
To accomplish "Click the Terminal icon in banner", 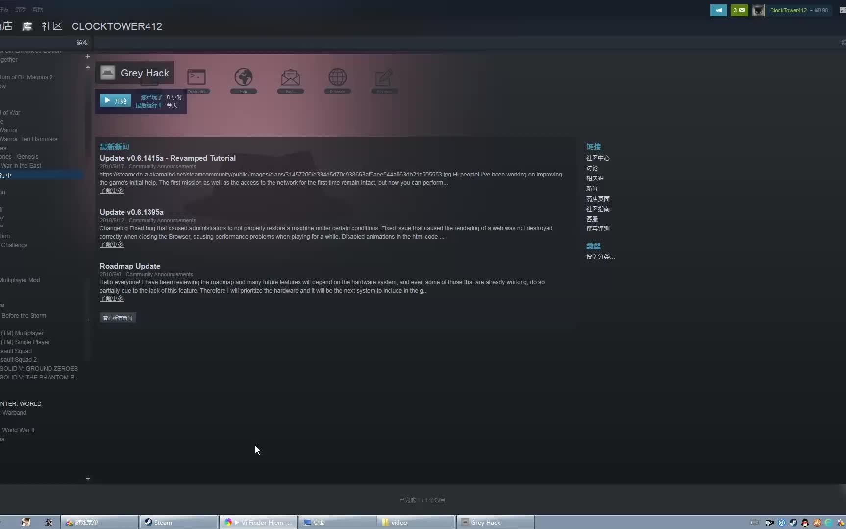I will pyautogui.click(x=197, y=80).
